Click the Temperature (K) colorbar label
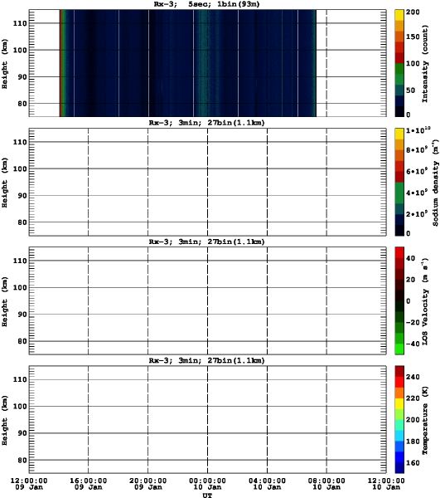This screenshot has height=498, width=440. (425, 420)
